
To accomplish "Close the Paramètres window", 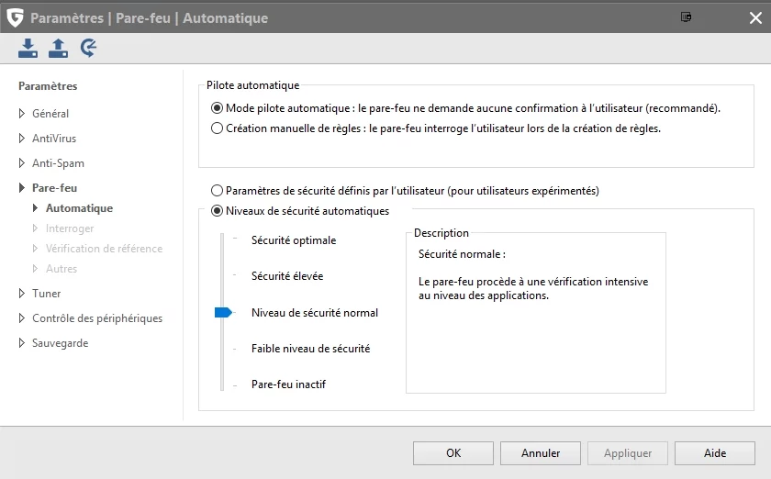I will click(x=755, y=18).
